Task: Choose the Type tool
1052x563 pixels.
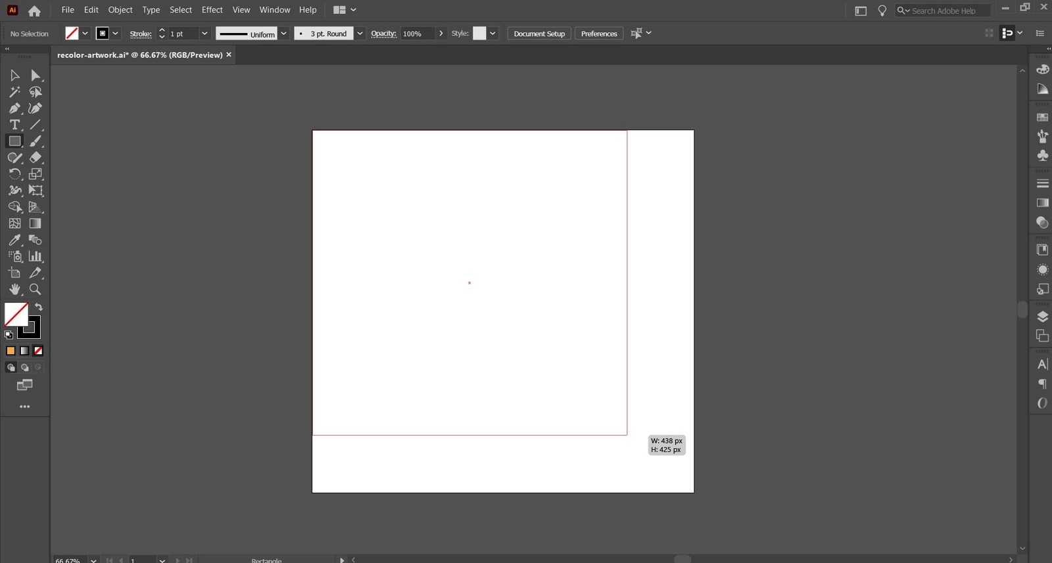Action: click(x=14, y=125)
